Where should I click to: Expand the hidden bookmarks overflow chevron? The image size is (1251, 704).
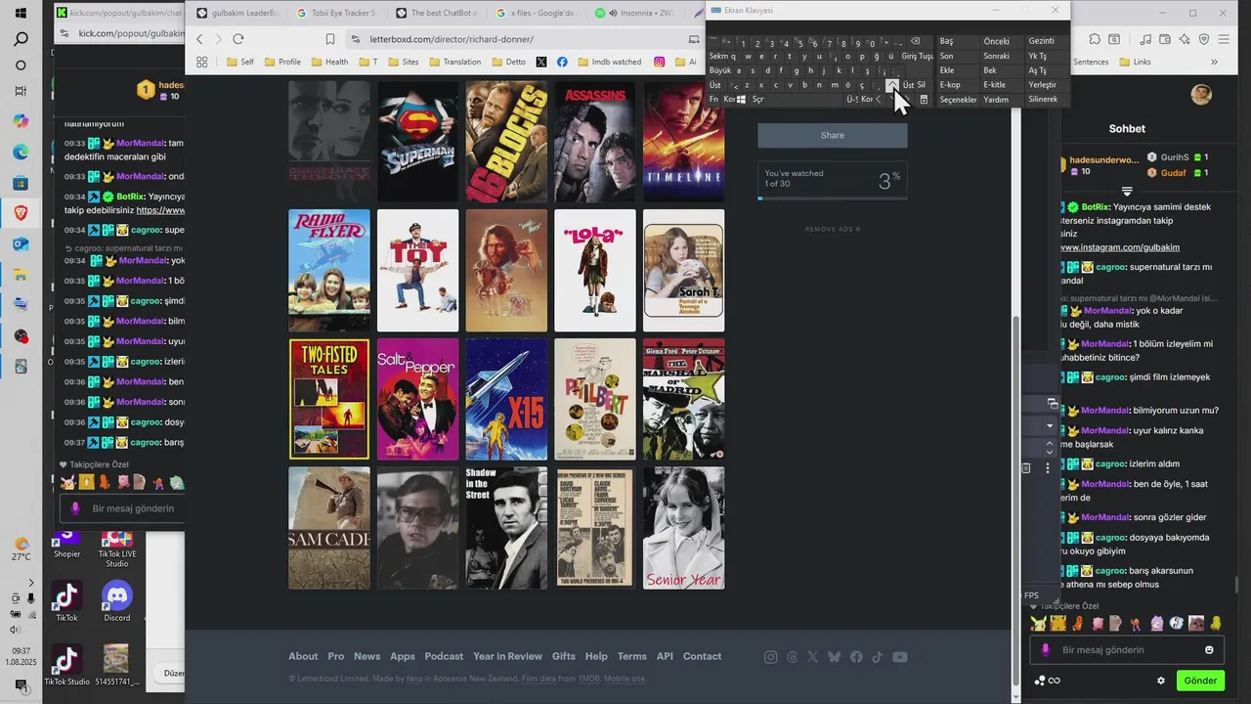click(x=1214, y=62)
